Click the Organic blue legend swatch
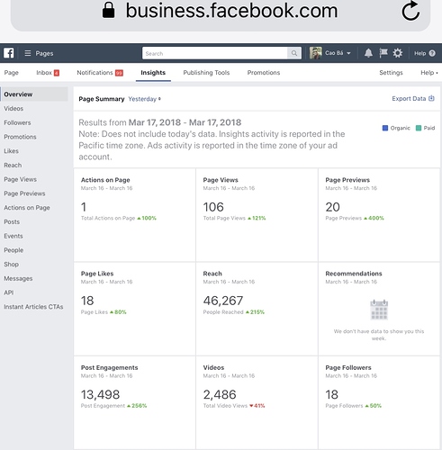Screen dimensions: 442x450 (x=385, y=128)
